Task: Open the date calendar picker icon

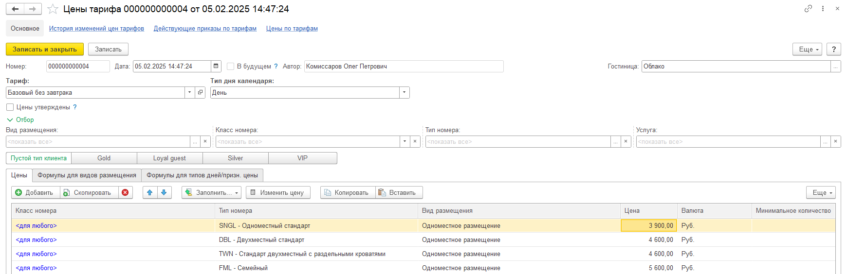Action: 216,67
